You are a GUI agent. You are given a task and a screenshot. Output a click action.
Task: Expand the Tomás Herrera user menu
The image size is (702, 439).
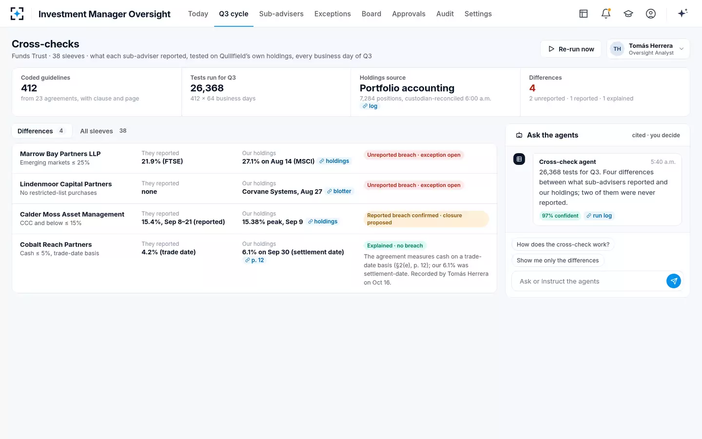pyautogui.click(x=648, y=49)
